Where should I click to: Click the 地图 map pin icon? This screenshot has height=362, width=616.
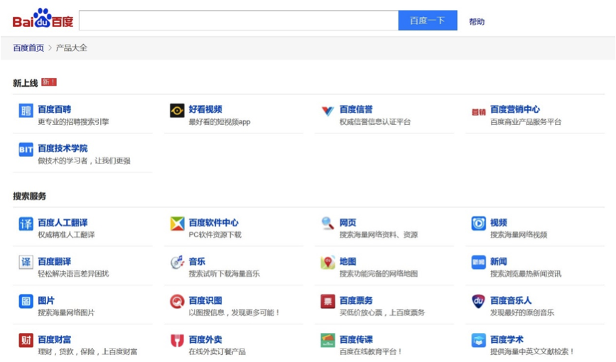coord(328,262)
